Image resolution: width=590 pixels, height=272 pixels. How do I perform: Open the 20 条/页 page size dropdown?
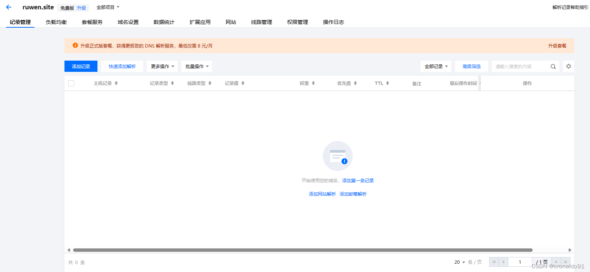tap(460, 262)
